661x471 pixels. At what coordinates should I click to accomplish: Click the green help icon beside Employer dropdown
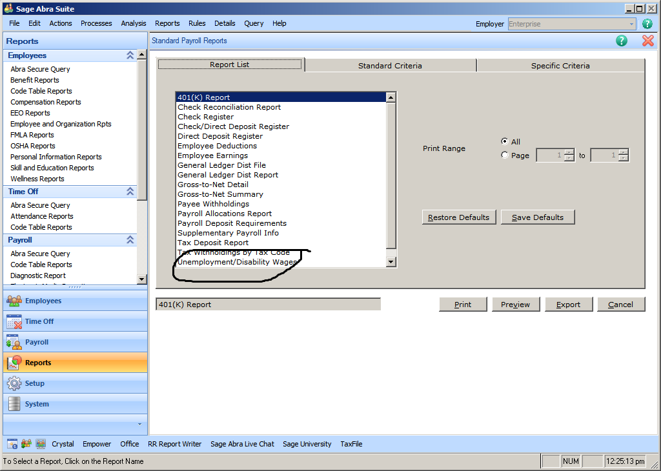coord(647,24)
